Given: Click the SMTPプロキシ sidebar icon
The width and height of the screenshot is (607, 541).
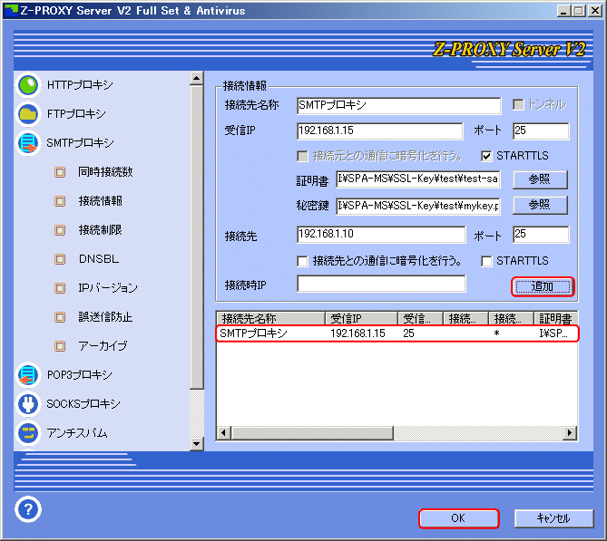Looking at the screenshot, I should pyautogui.click(x=28, y=143).
